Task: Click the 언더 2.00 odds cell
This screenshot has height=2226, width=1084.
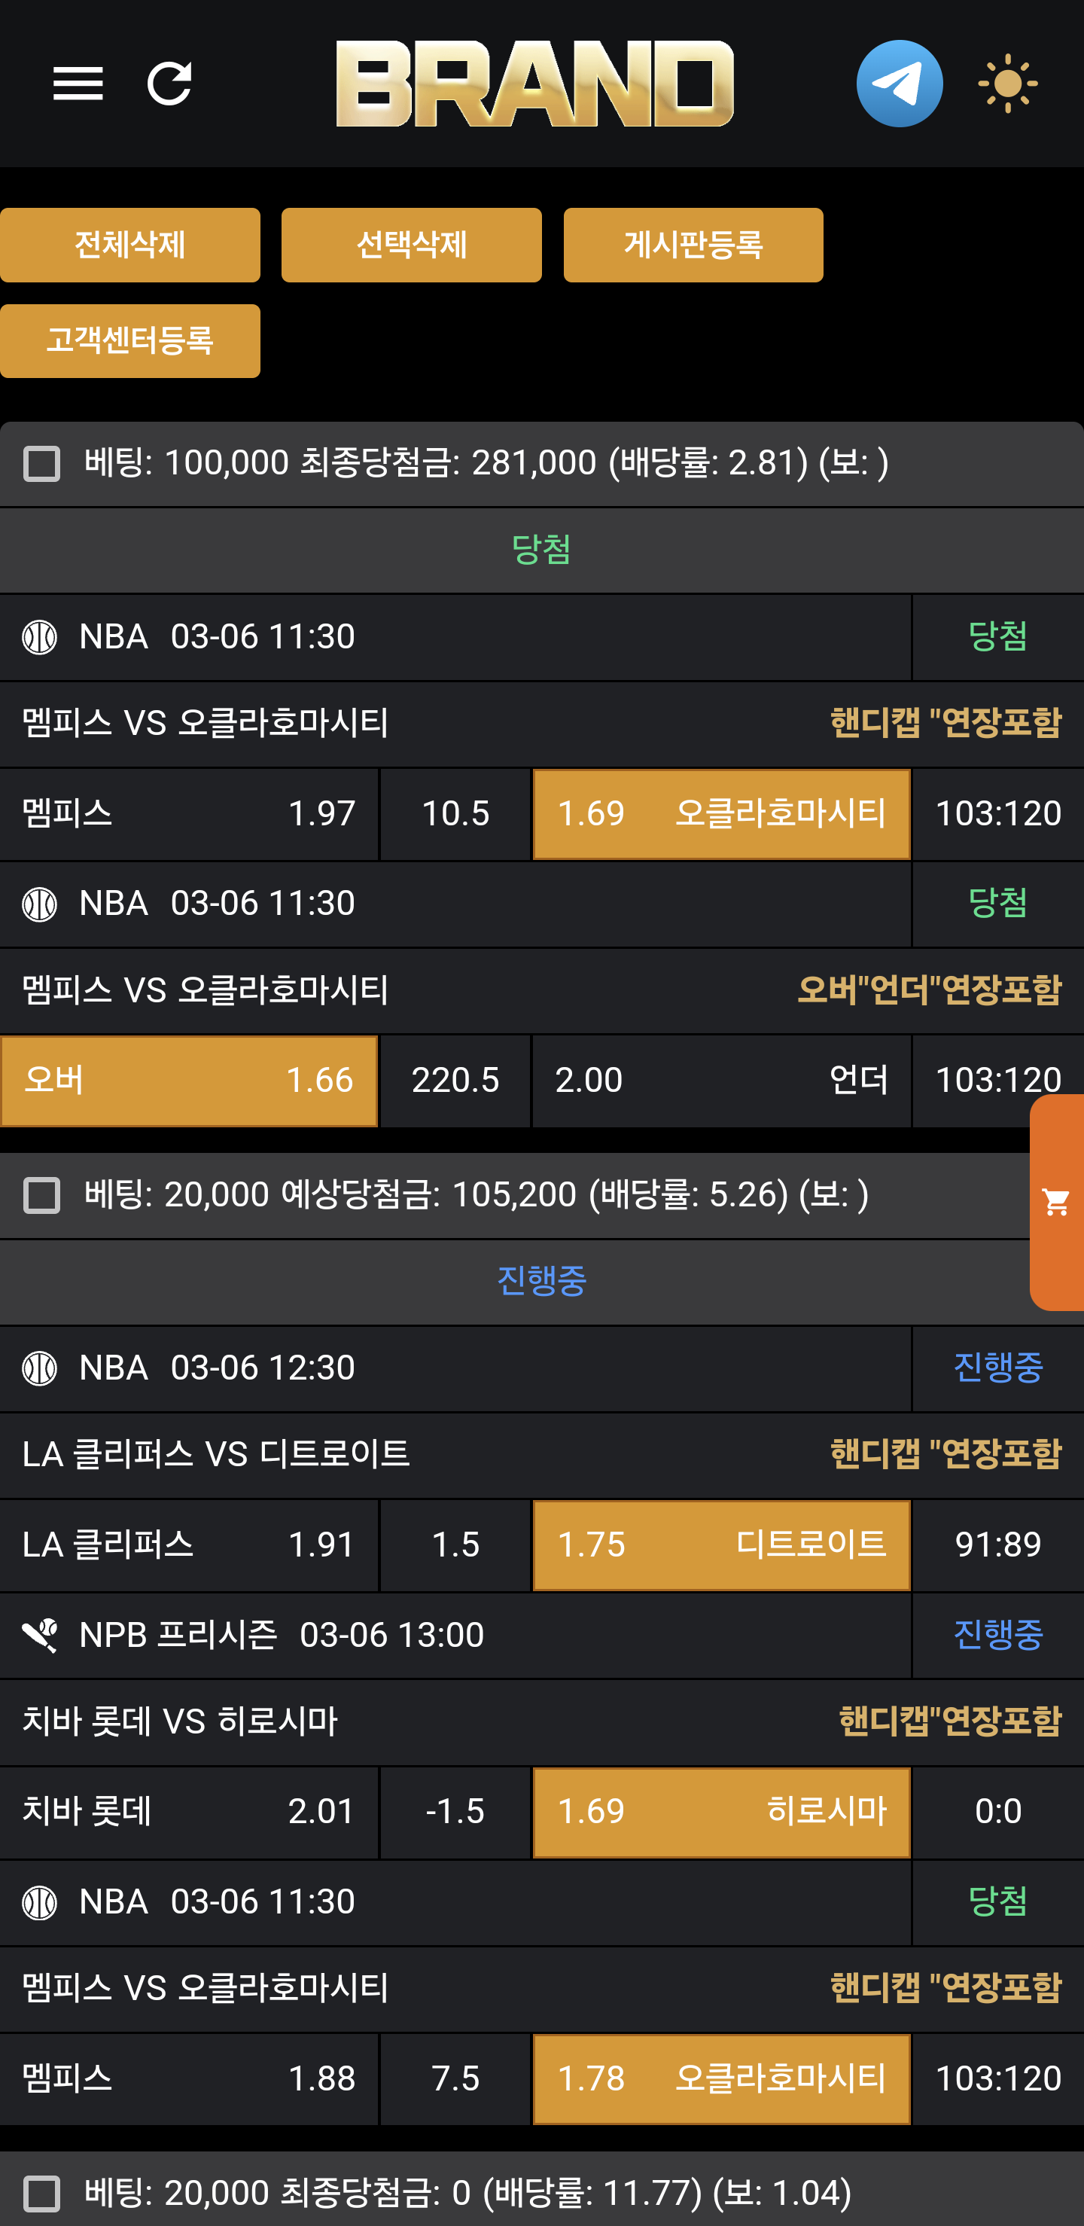Action: [721, 1080]
